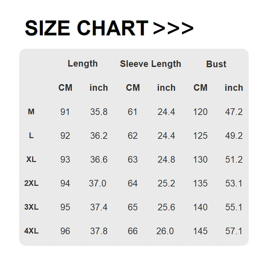
Task: Select the 26.0 inch sleeve value
Action: pyautogui.click(x=165, y=231)
